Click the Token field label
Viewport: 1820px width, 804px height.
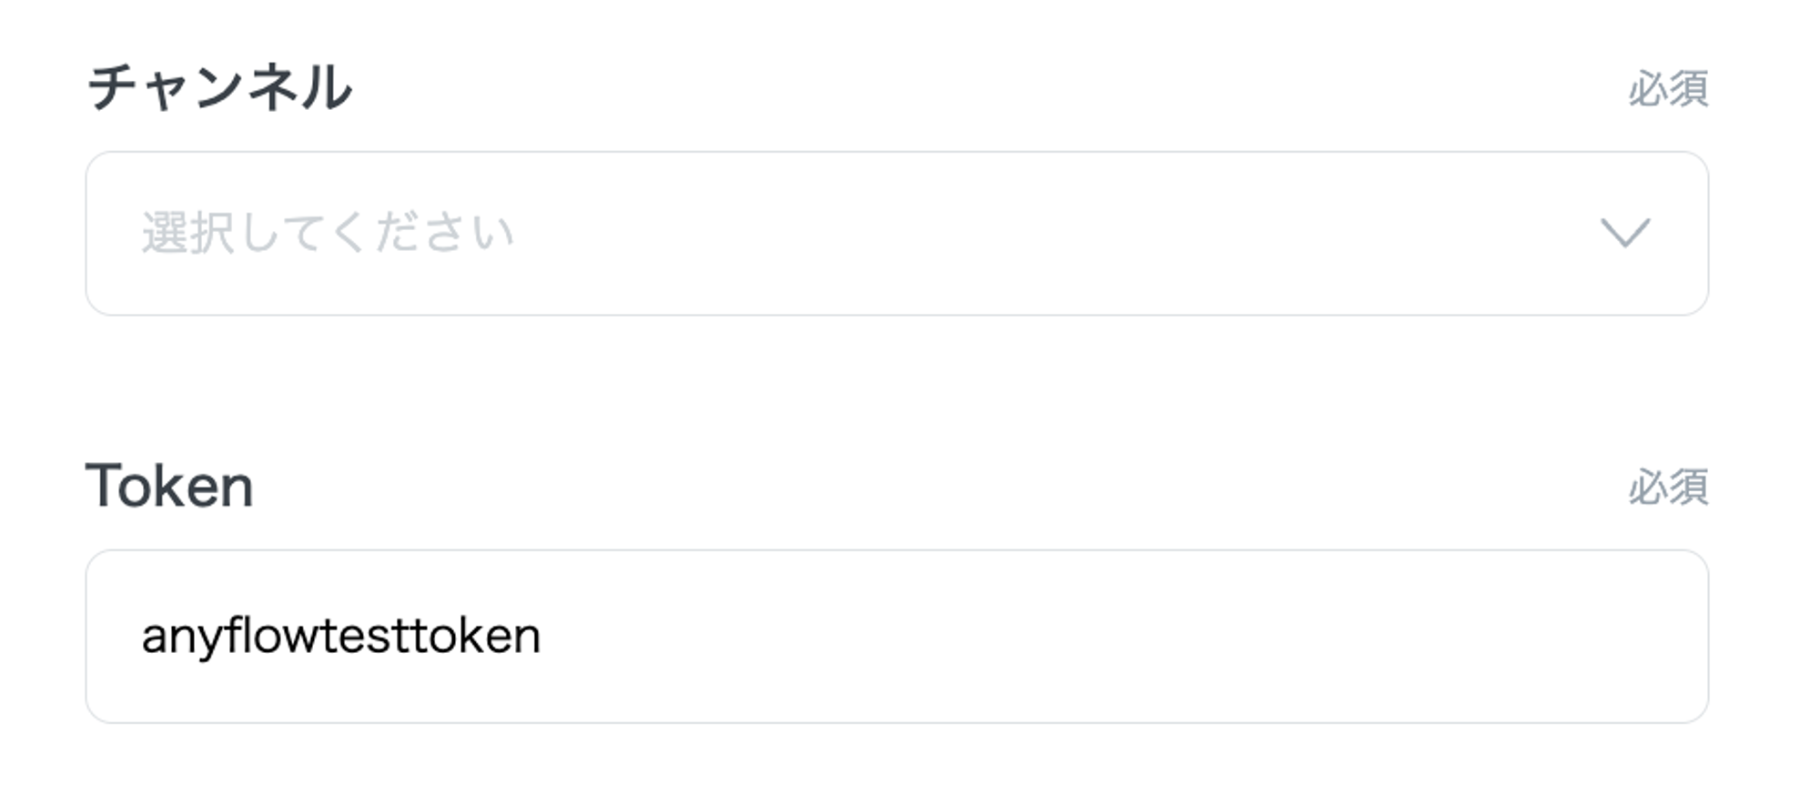coord(169,486)
